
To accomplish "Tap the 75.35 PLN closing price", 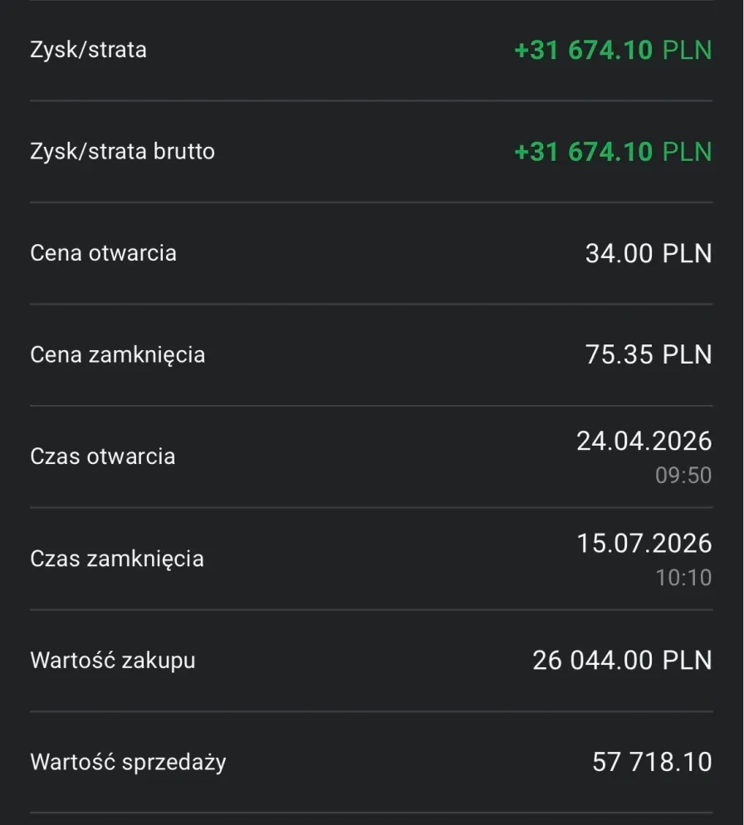I will [649, 354].
